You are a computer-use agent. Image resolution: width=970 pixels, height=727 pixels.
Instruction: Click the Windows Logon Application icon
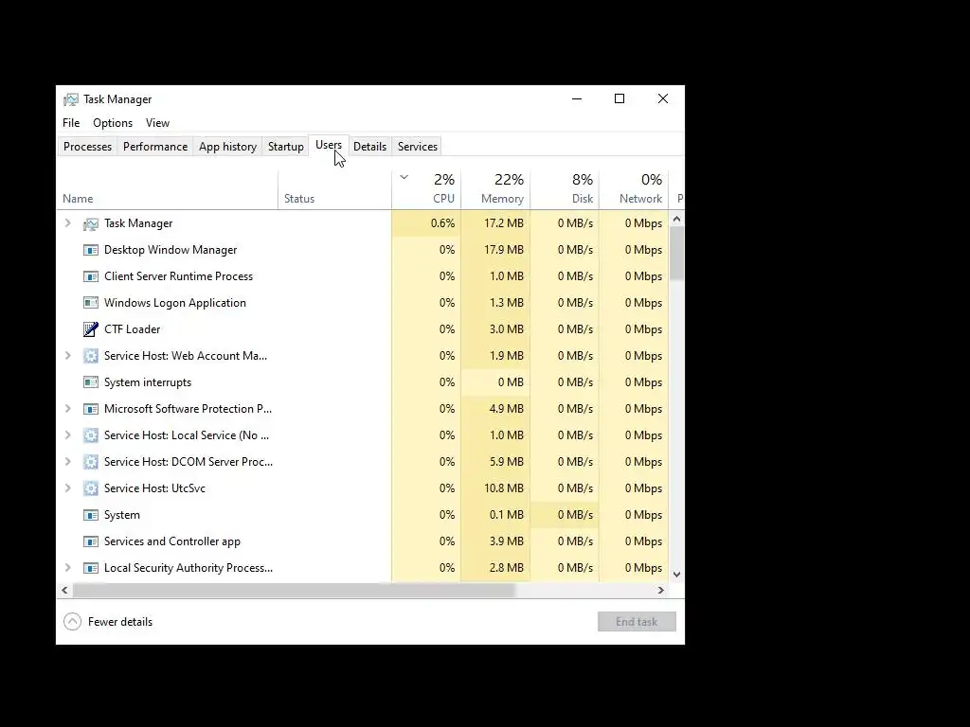click(91, 303)
